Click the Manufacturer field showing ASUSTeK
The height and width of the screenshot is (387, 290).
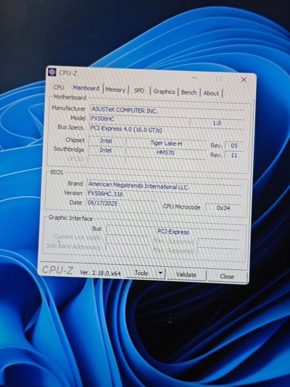coord(166,111)
